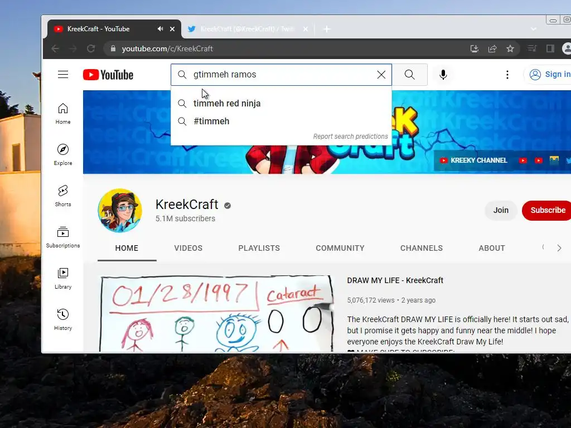Click the install app icon in address bar

474,48
